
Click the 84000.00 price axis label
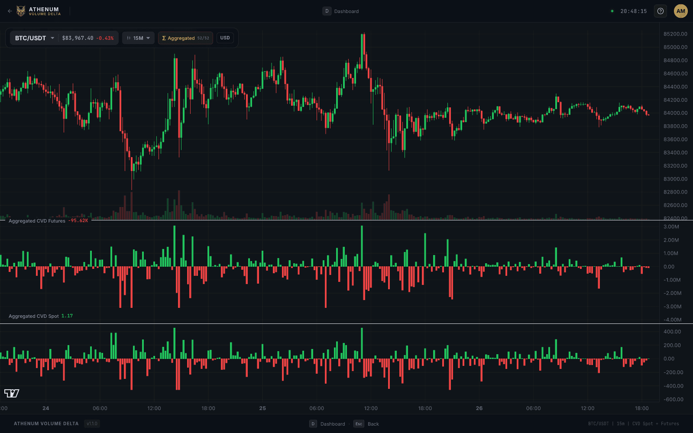675,113
